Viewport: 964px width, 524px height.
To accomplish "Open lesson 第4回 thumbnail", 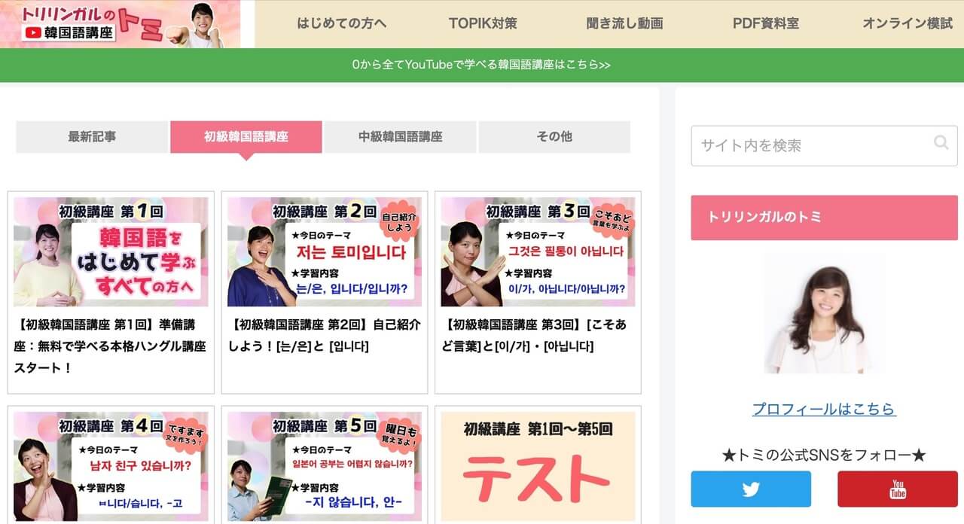I will (x=111, y=466).
